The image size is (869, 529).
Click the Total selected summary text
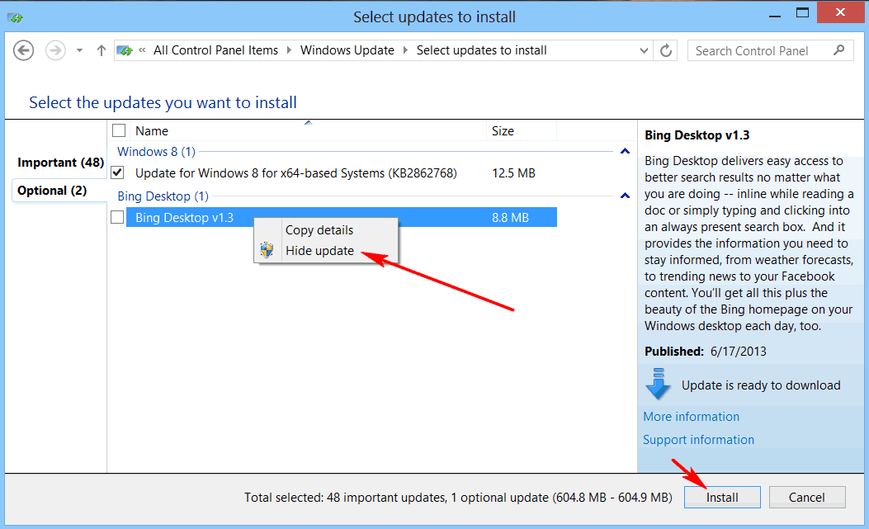(x=458, y=498)
